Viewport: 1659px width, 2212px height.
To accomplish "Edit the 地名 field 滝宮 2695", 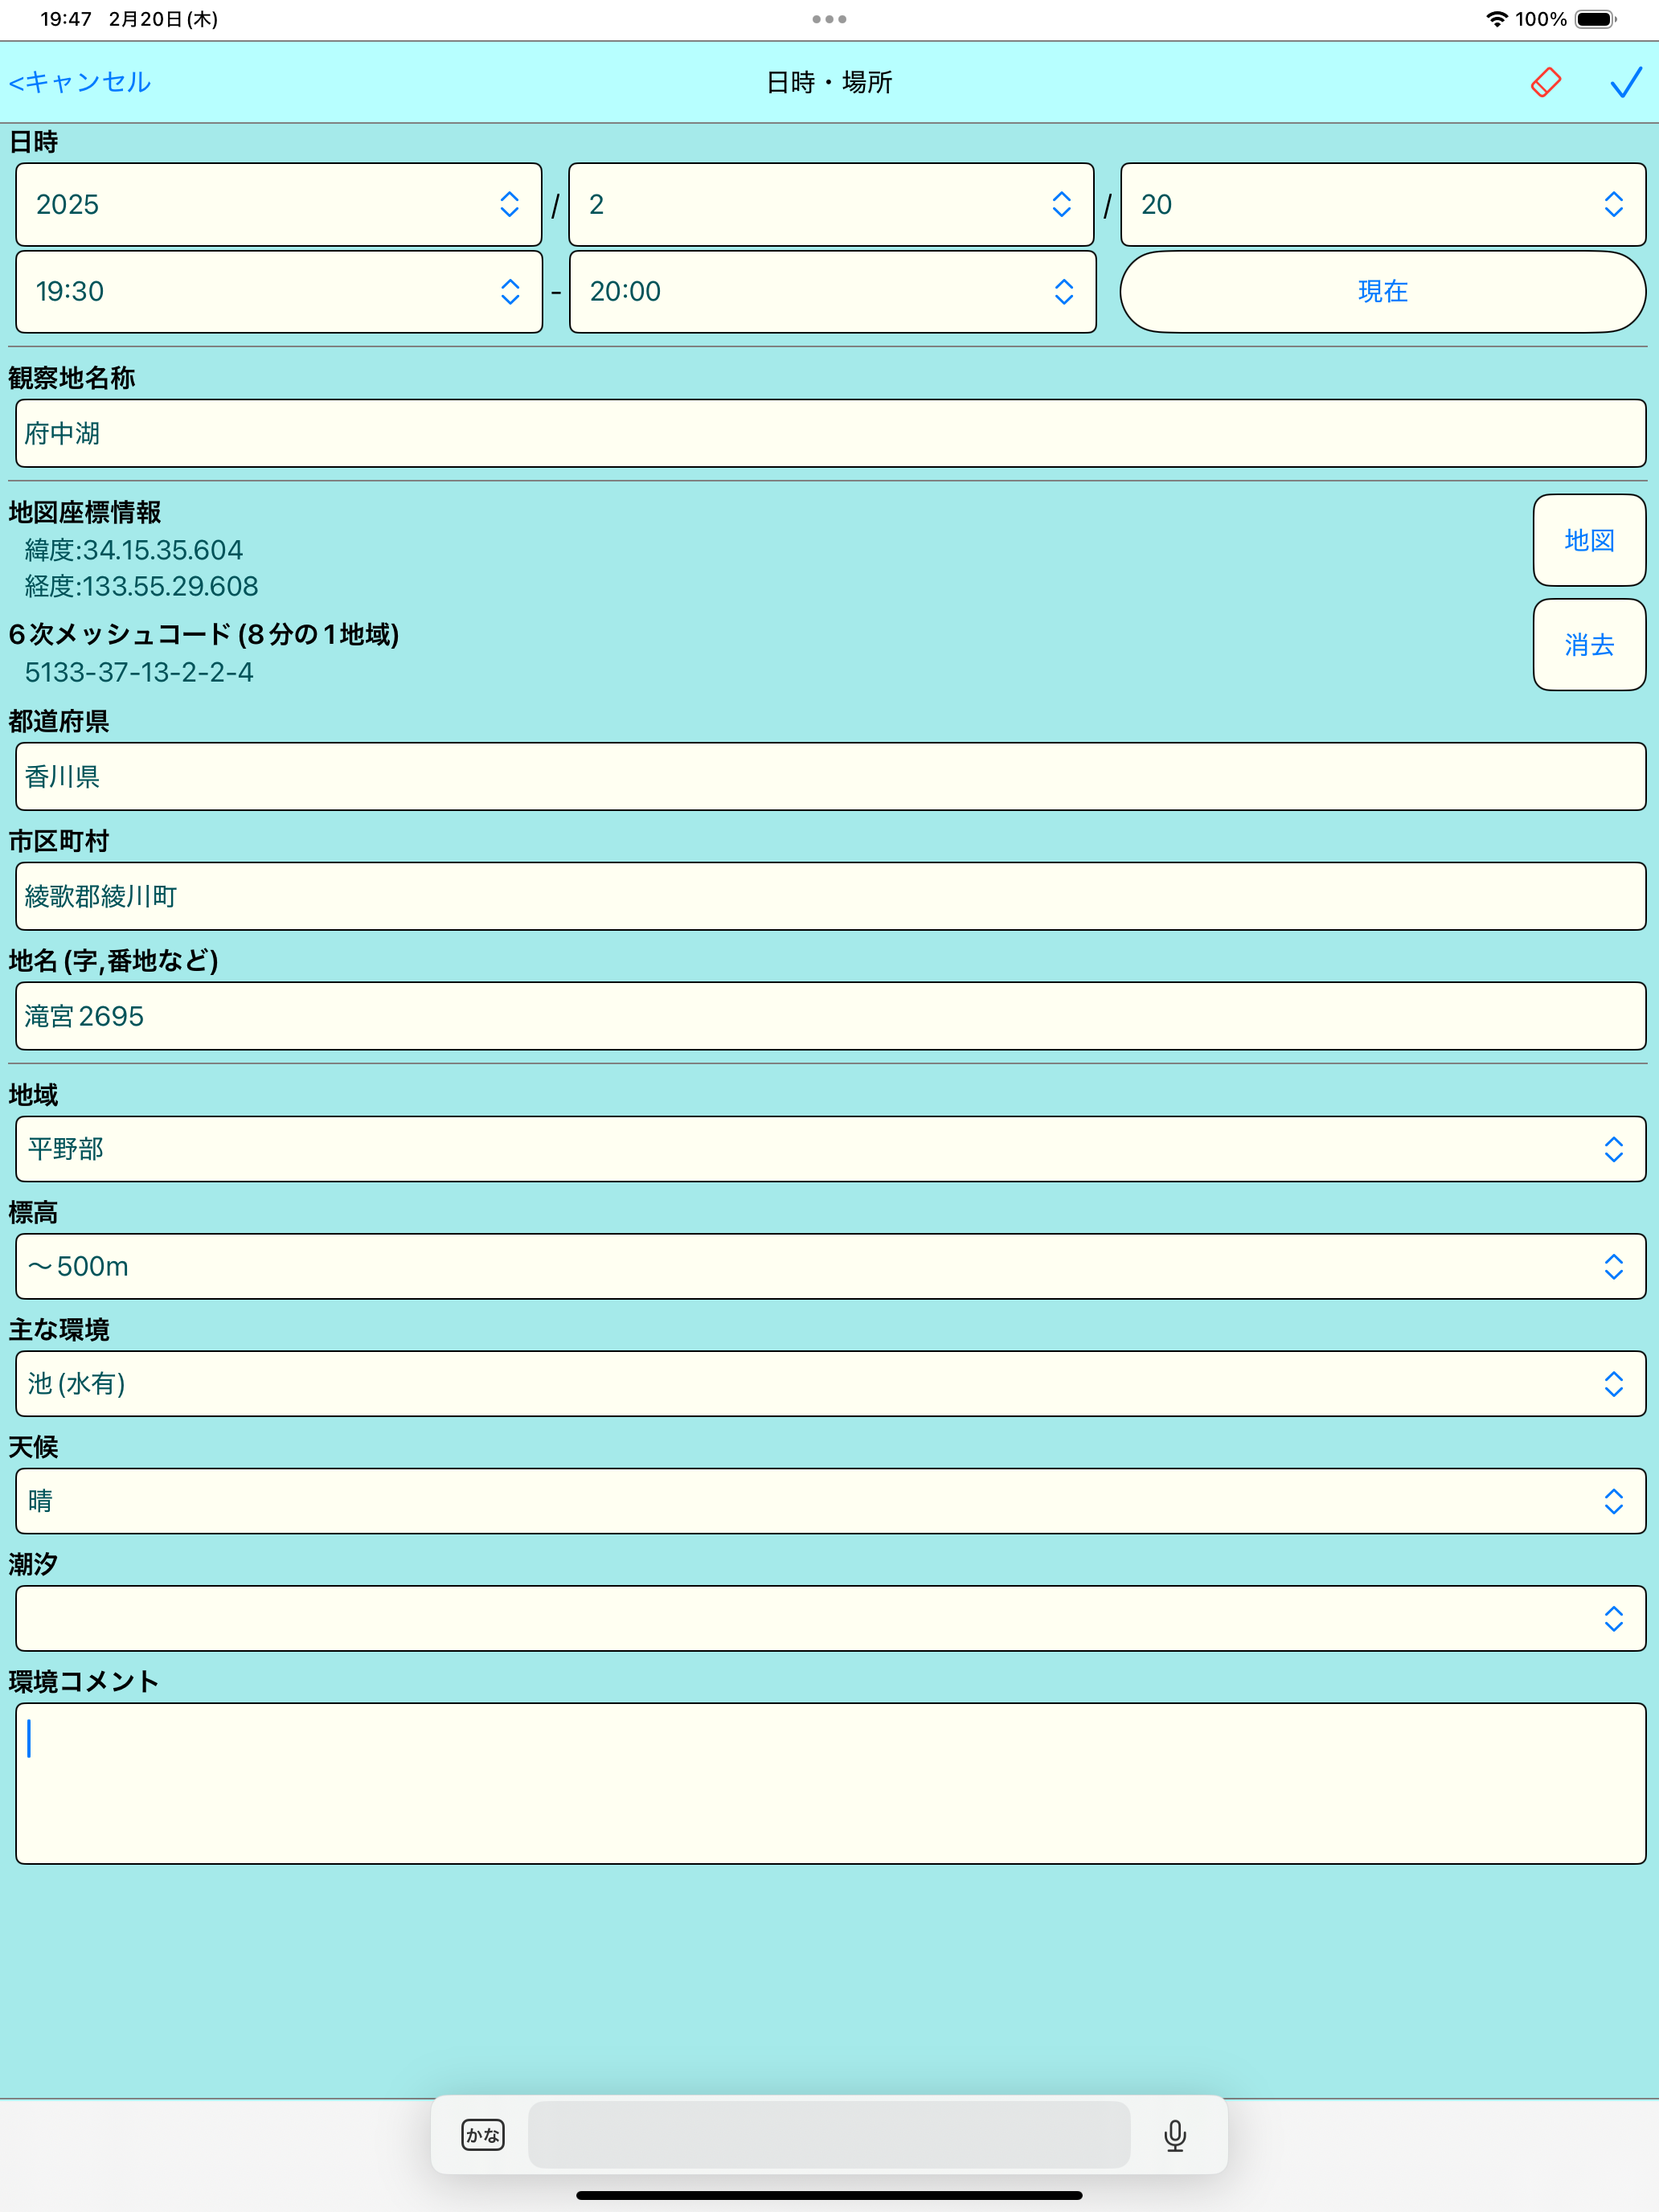I will (831, 1016).
